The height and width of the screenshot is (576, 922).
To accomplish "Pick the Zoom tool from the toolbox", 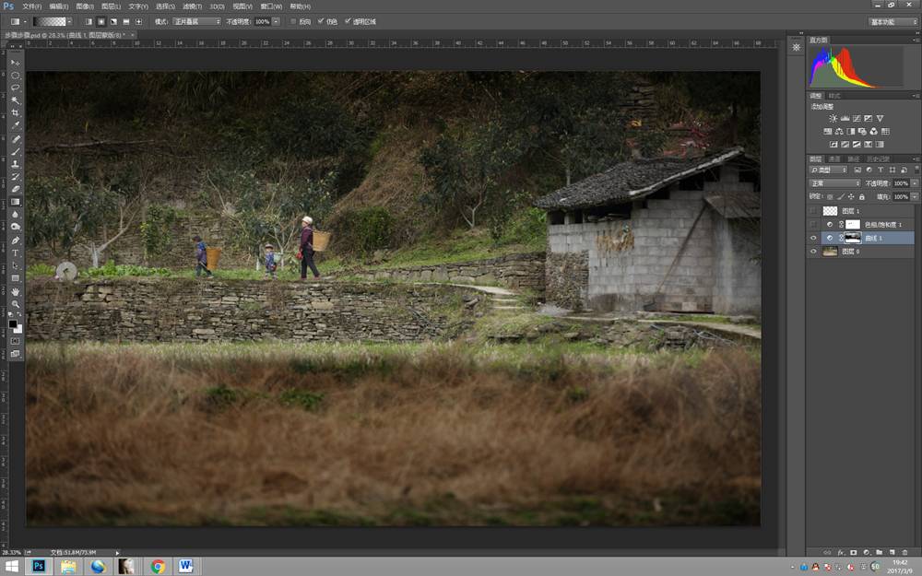I will click(16, 303).
